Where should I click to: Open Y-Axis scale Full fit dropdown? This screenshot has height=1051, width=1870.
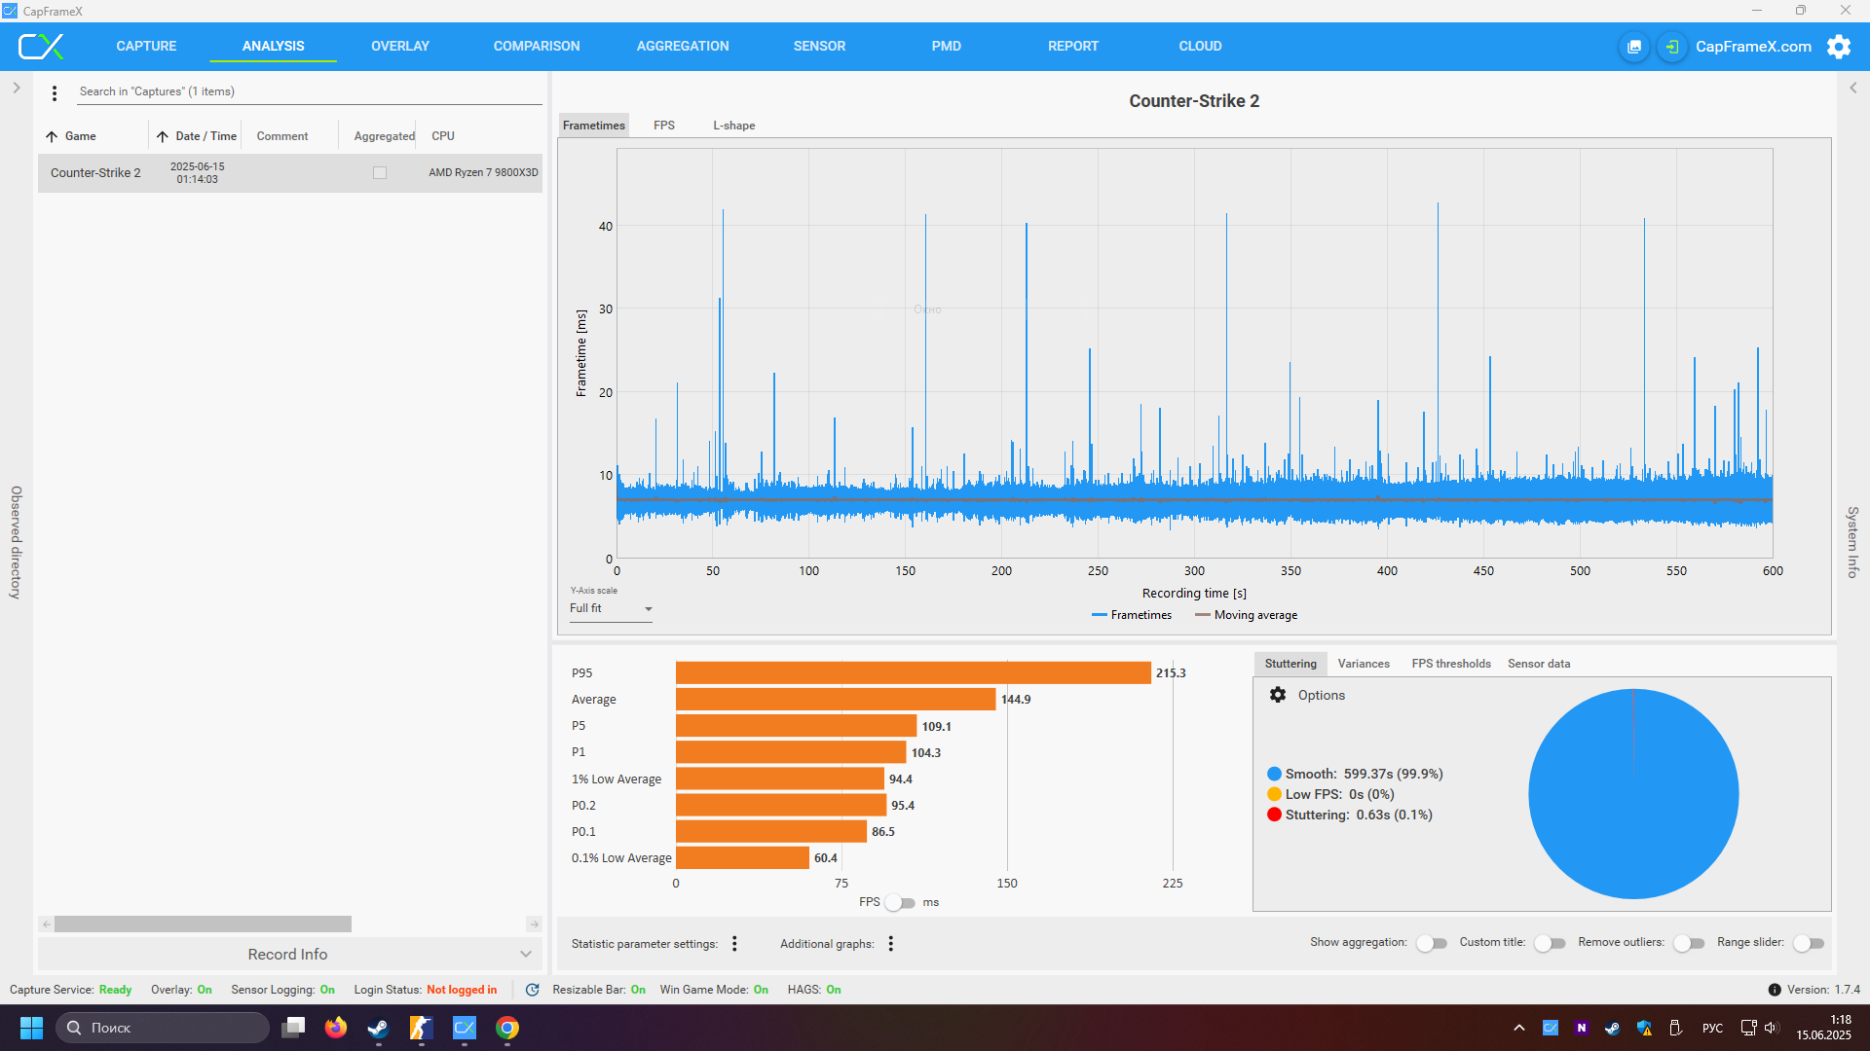click(611, 609)
